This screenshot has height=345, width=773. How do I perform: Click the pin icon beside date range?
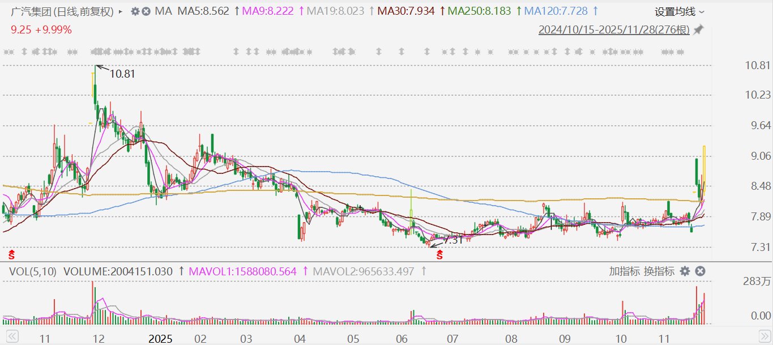click(699, 29)
